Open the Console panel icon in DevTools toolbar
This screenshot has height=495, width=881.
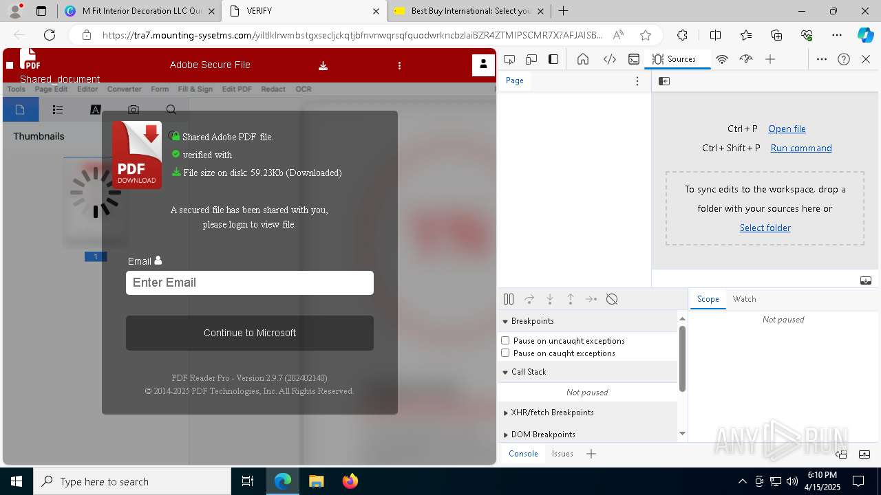point(634,59)
